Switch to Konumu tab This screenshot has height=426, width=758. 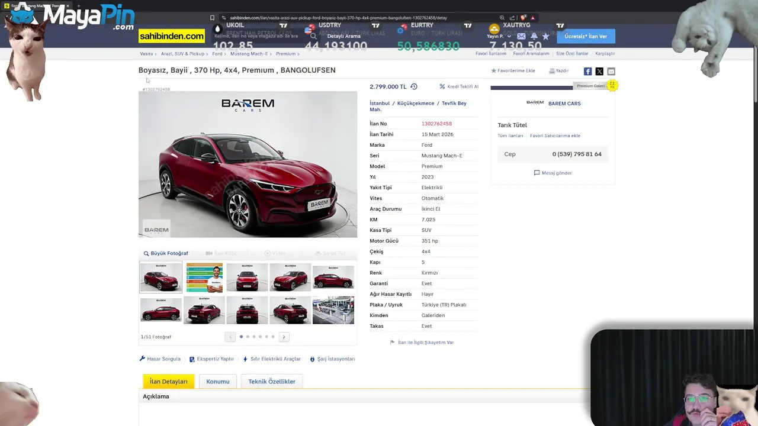(x=218, y=382)
